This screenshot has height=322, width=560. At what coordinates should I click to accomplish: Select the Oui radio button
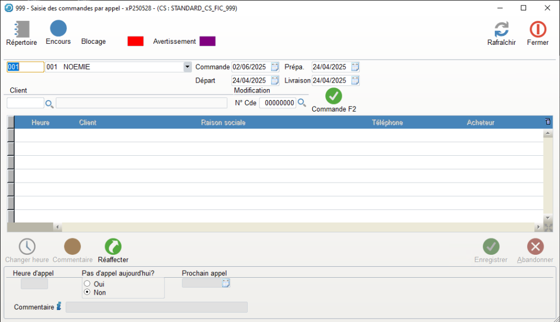(x=87, y=284)
